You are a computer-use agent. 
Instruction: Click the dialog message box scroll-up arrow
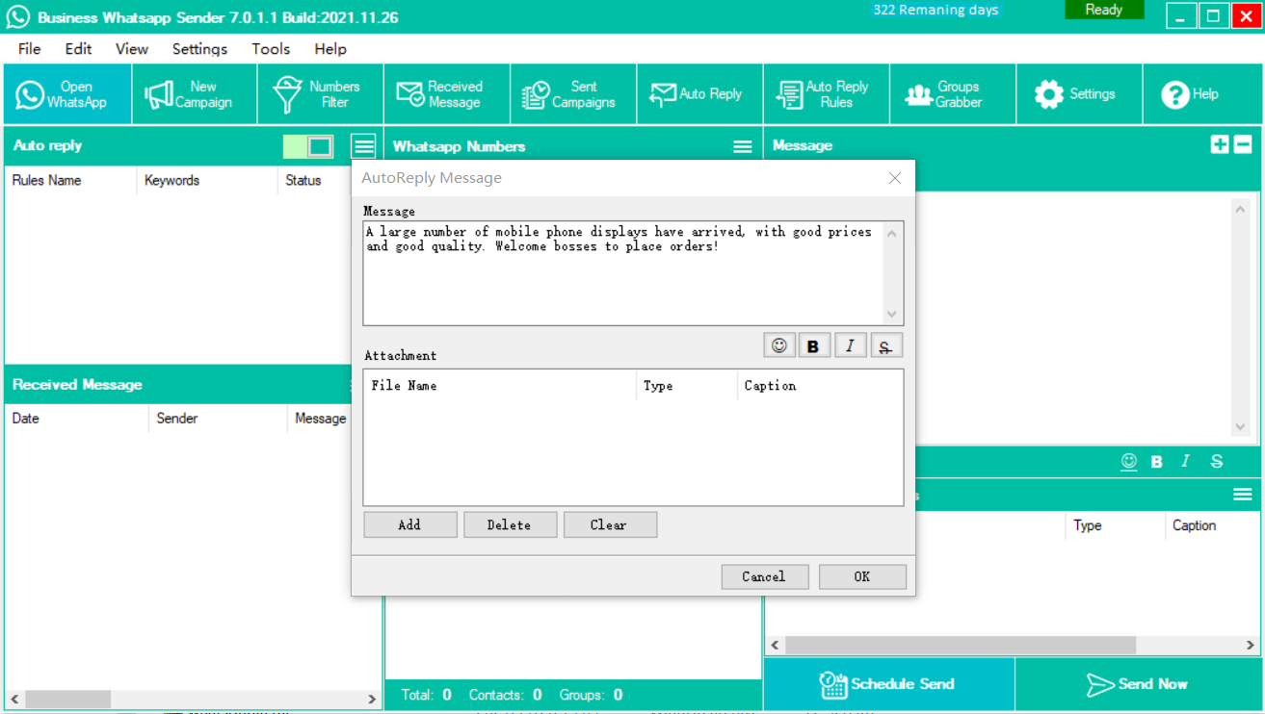pos(892,233)
